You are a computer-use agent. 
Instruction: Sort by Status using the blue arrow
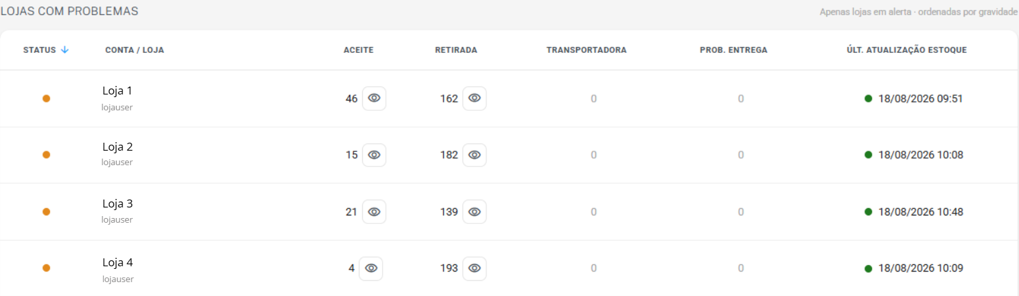(65, 50)
